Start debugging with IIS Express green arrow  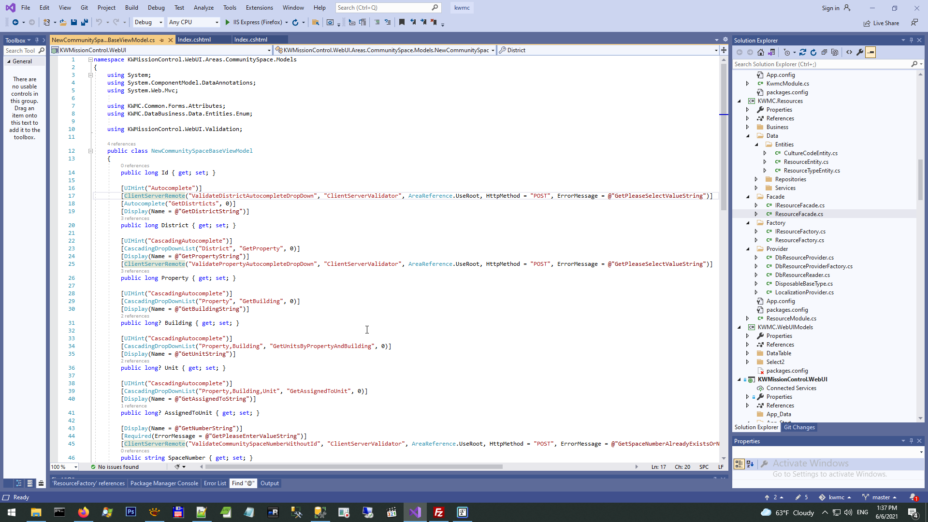[228, 22]
